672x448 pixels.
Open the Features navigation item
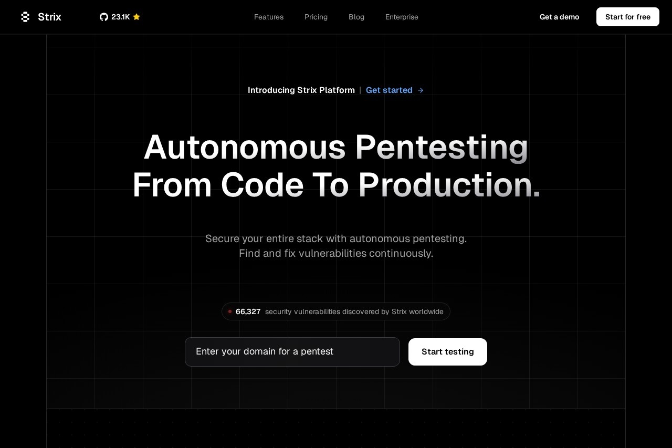coord(268,17)
